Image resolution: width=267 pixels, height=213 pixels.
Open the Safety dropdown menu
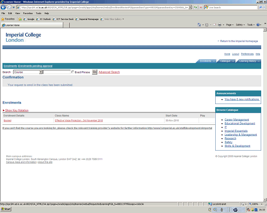(240, 25)
